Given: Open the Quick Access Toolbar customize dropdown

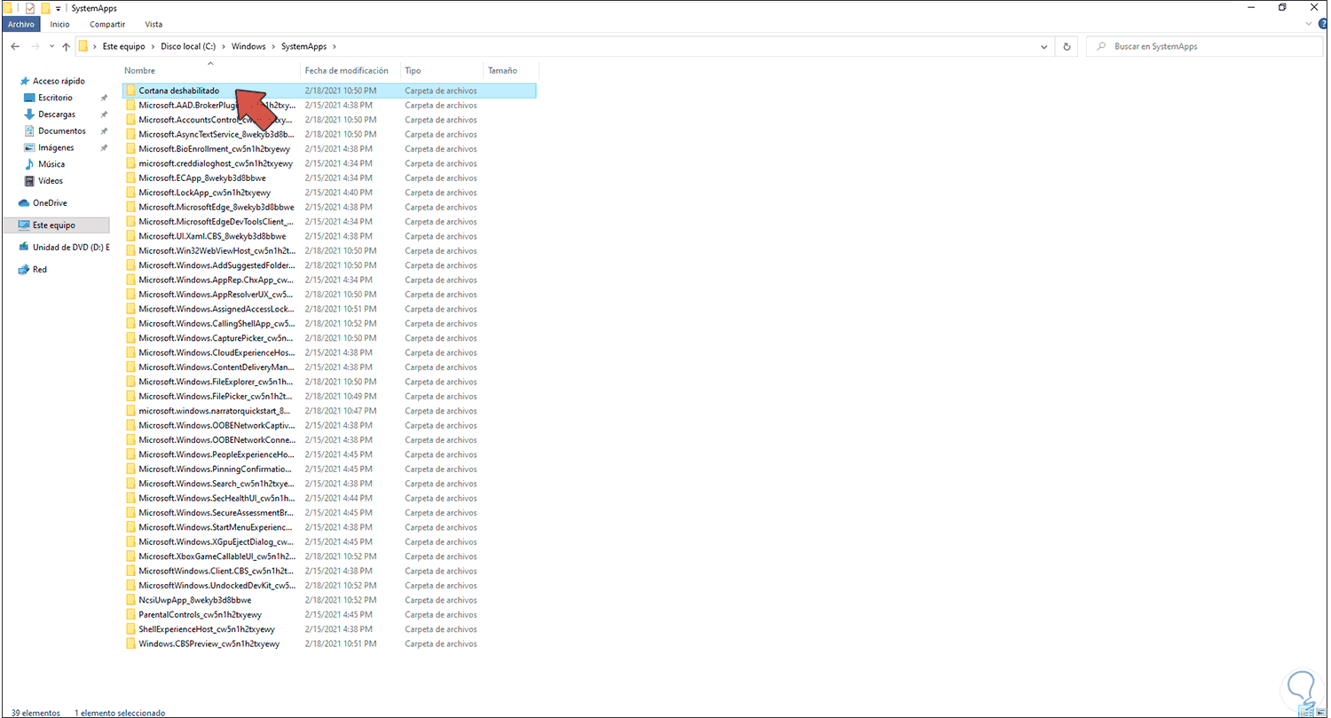Looking at the screenshot, I should coord(59,8).
